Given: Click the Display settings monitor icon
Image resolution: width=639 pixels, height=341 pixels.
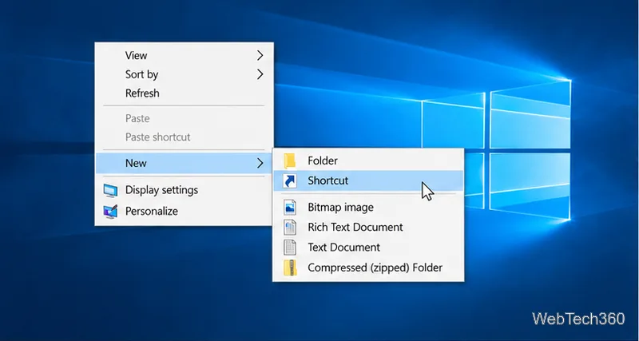Looking at the screenshot, I should click(110, 190).
